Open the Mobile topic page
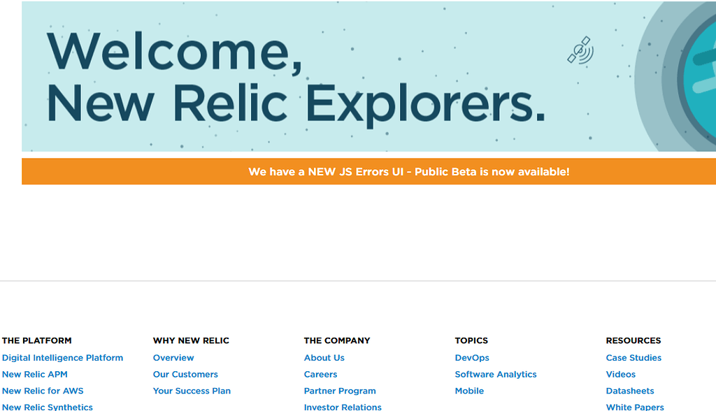 click(469, 391)
